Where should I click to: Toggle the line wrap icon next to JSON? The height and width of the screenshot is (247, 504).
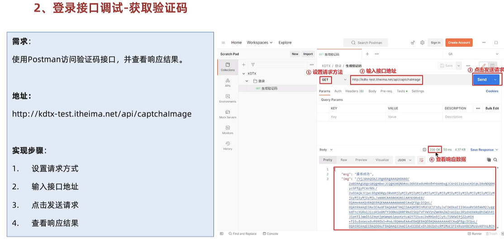tap(421, 160)
